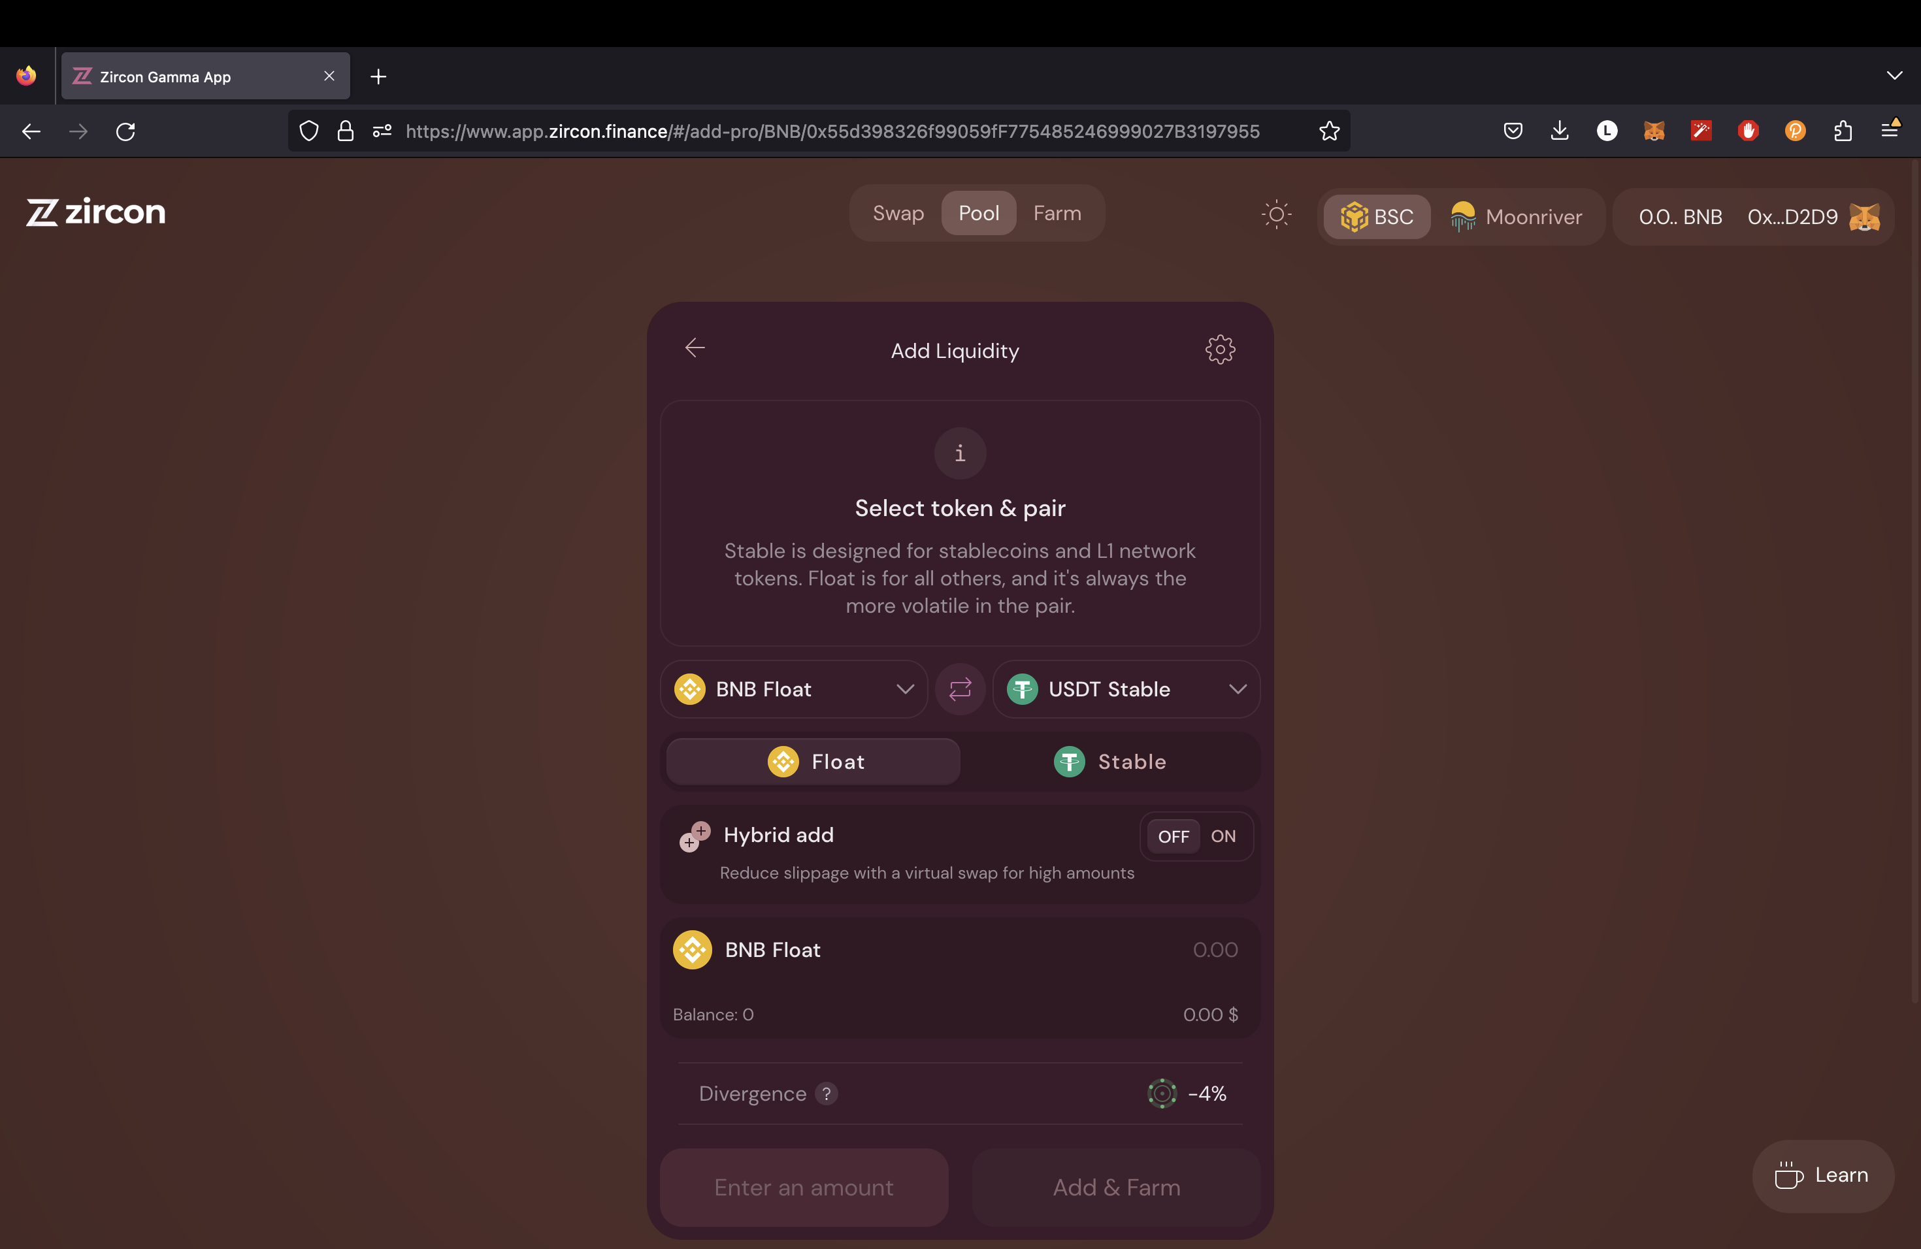Switch to the Farm tab
The height and width of the screenshot is (1249, 1921).
pyautogui.click(x=1057, y=213)
